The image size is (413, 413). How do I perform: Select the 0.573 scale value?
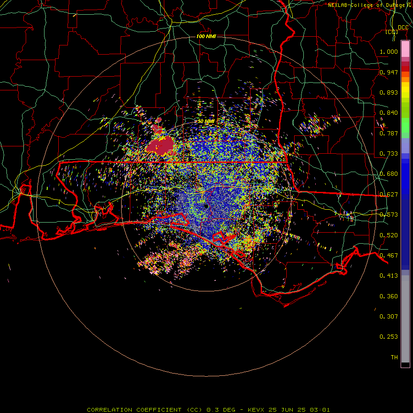point(389,215)
